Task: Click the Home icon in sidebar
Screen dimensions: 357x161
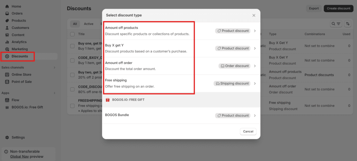Action: pyautogui.click(x=7, y=6)
